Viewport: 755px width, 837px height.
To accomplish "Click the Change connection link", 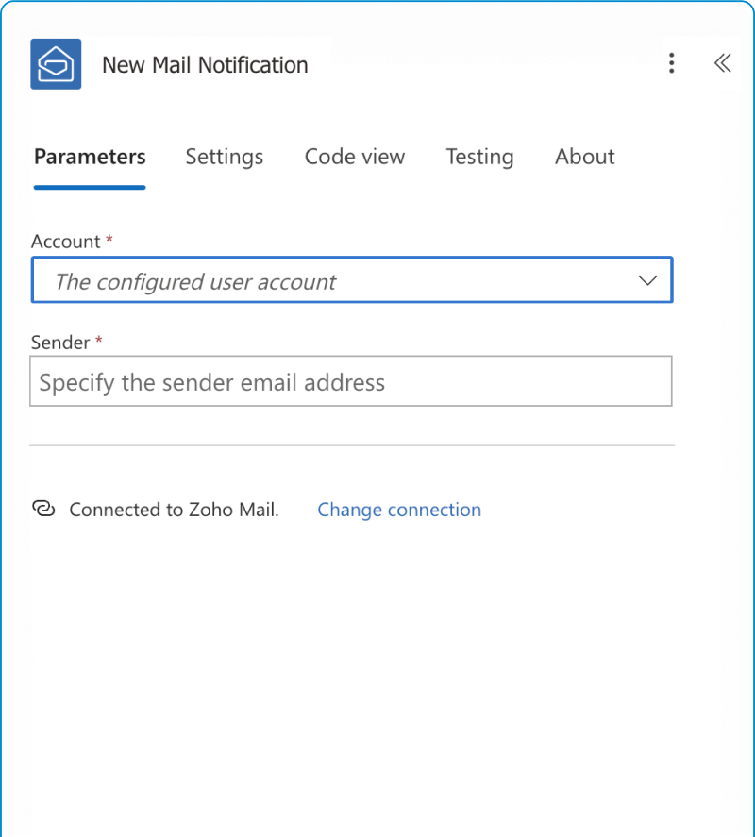I will [x=399, y=510].
